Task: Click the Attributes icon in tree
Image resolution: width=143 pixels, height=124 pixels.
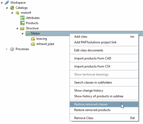Action: (x=22, y=18)
